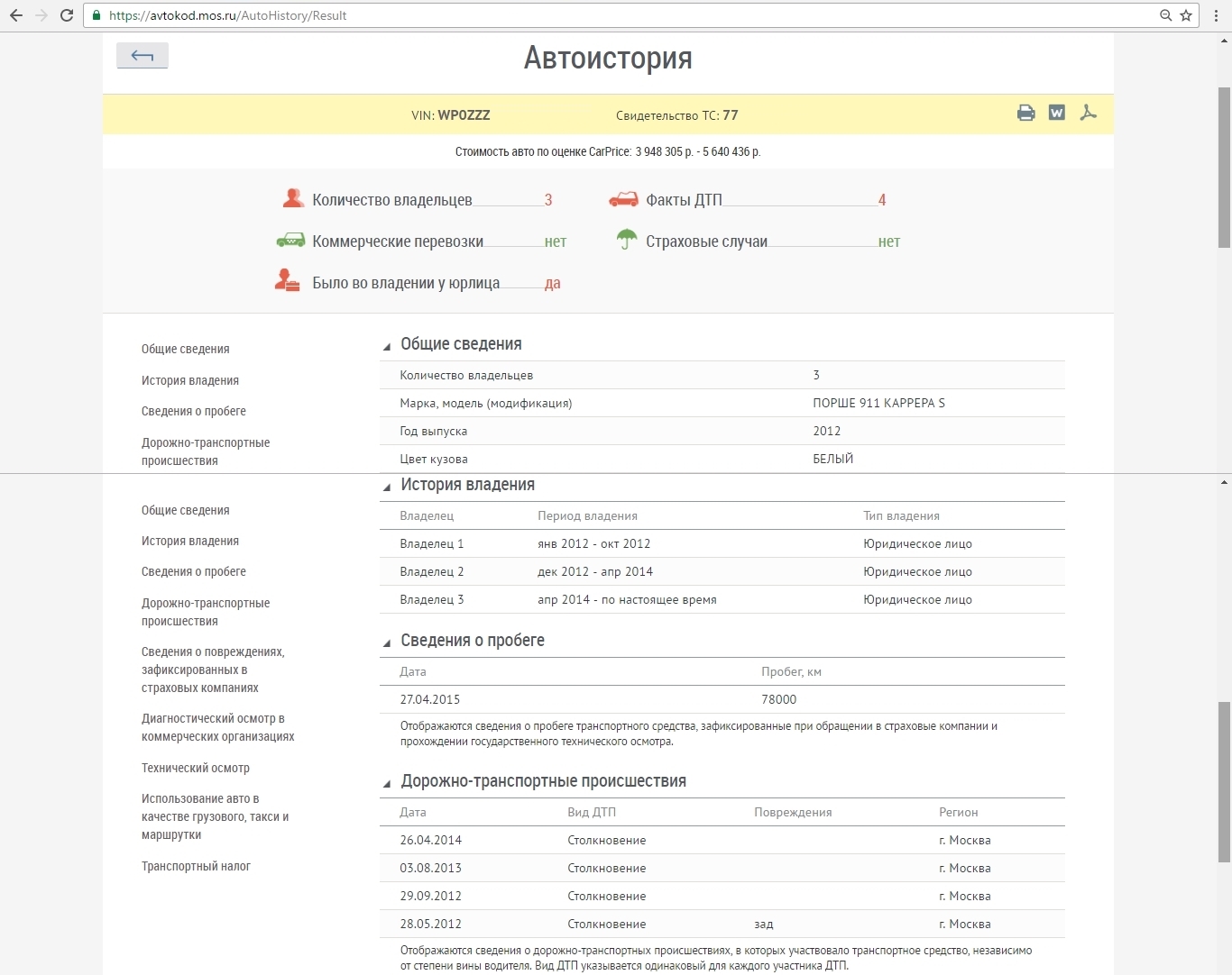
Task: Open sidebar item Использование авто в качестве такси
Action: coord(215,816)
